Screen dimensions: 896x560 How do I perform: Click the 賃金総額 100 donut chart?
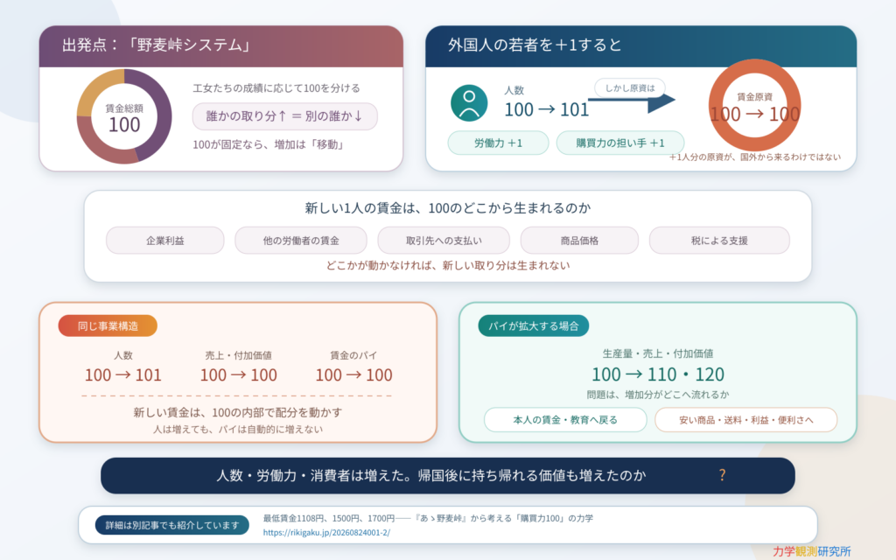coord(124,116)
